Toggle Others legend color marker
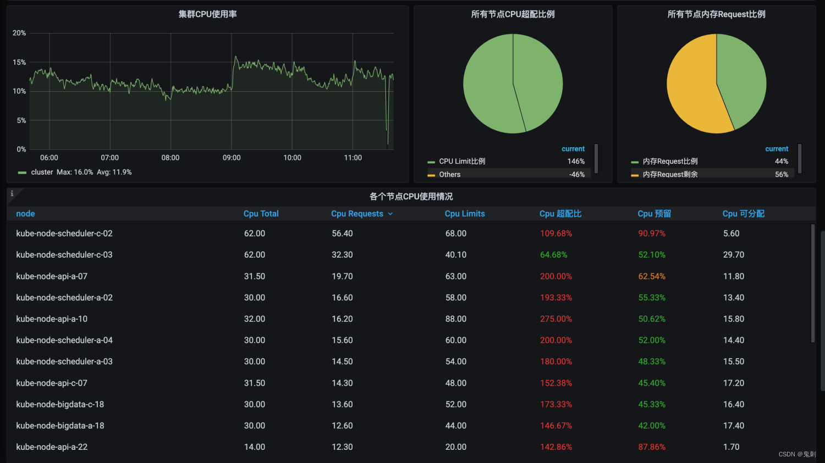 431,175
